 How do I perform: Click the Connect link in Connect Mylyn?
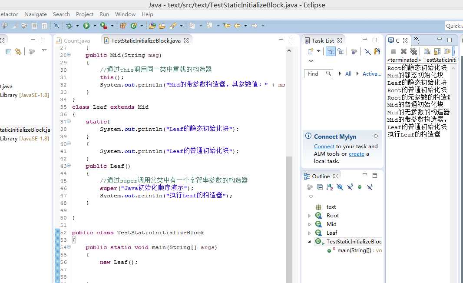click(x=324, y=146)
